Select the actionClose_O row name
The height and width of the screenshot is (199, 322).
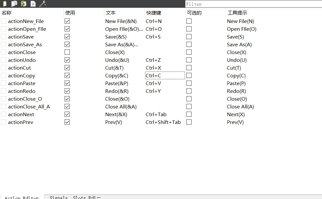[25, 99]
